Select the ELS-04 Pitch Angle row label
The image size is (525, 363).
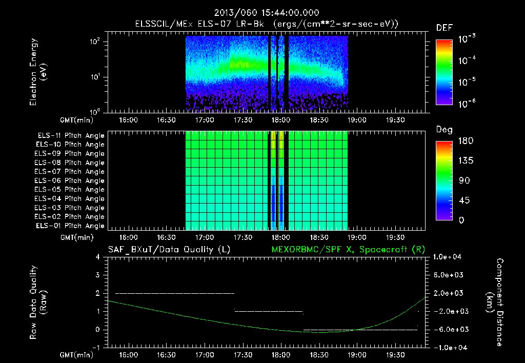point(69,199)
